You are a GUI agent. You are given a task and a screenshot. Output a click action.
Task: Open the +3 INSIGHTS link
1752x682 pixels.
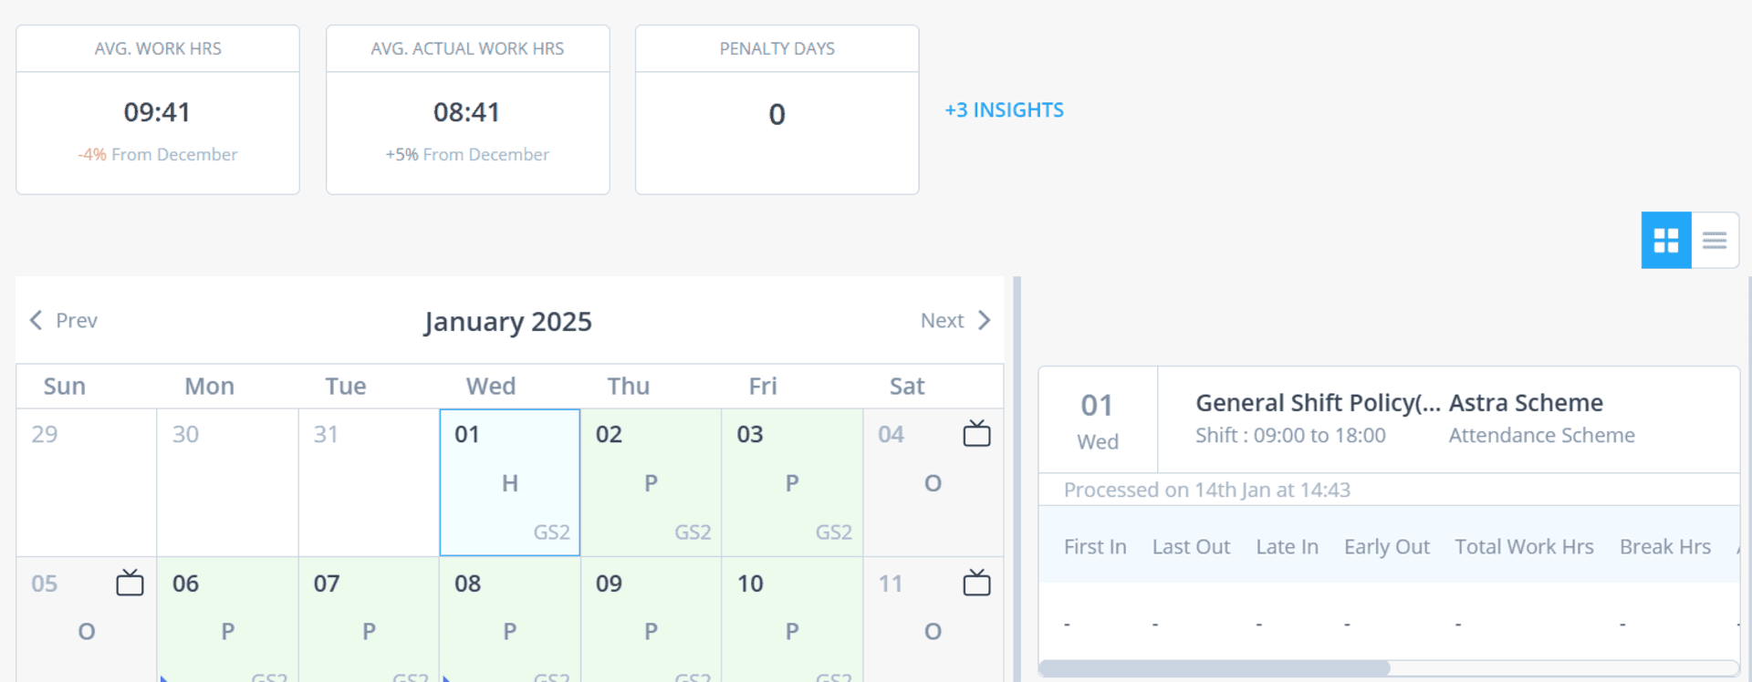pos(1004,110)
